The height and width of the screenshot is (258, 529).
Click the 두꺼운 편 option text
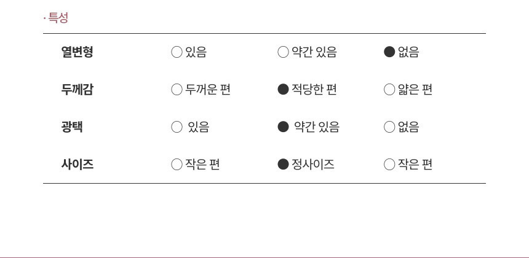[x=208, y=90]
